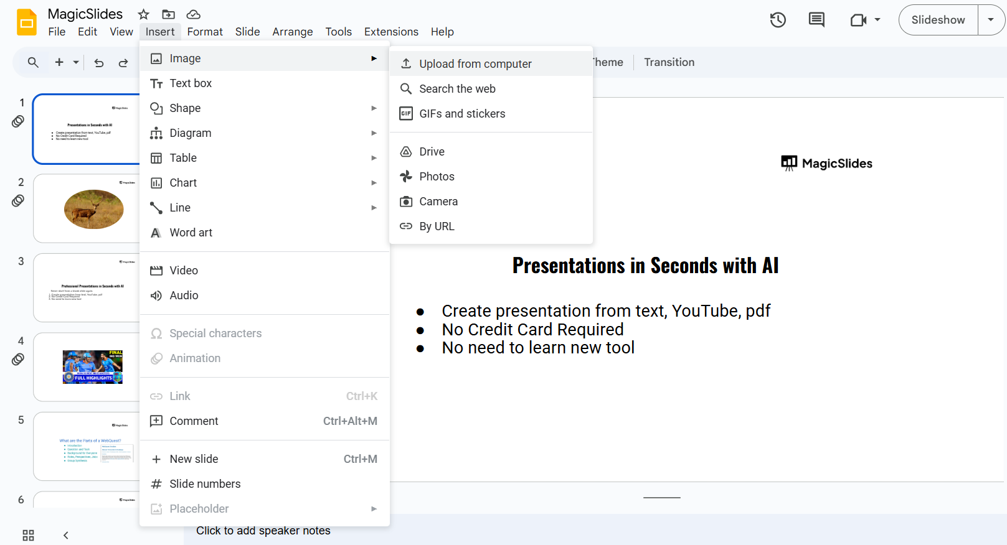The image size is (1007, 545).
Task: Check the cloud save status icon
Action: (194, 14)
